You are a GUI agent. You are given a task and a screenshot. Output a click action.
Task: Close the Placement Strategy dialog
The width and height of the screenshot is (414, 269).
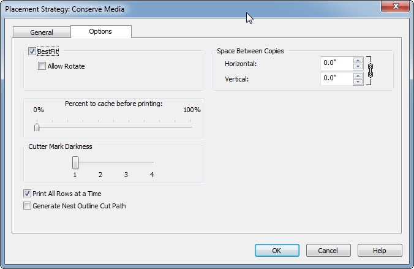tap(395, 6)
